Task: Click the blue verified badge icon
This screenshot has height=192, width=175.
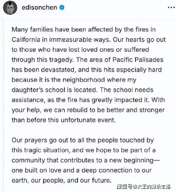Action: tap(62, 8)
